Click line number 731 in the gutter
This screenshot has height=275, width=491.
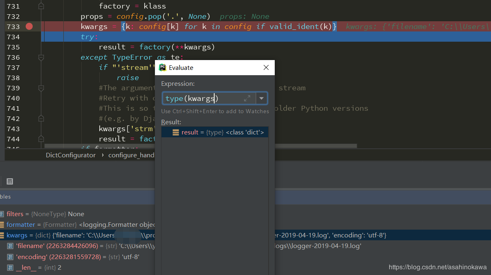click(x=13, y=6)
